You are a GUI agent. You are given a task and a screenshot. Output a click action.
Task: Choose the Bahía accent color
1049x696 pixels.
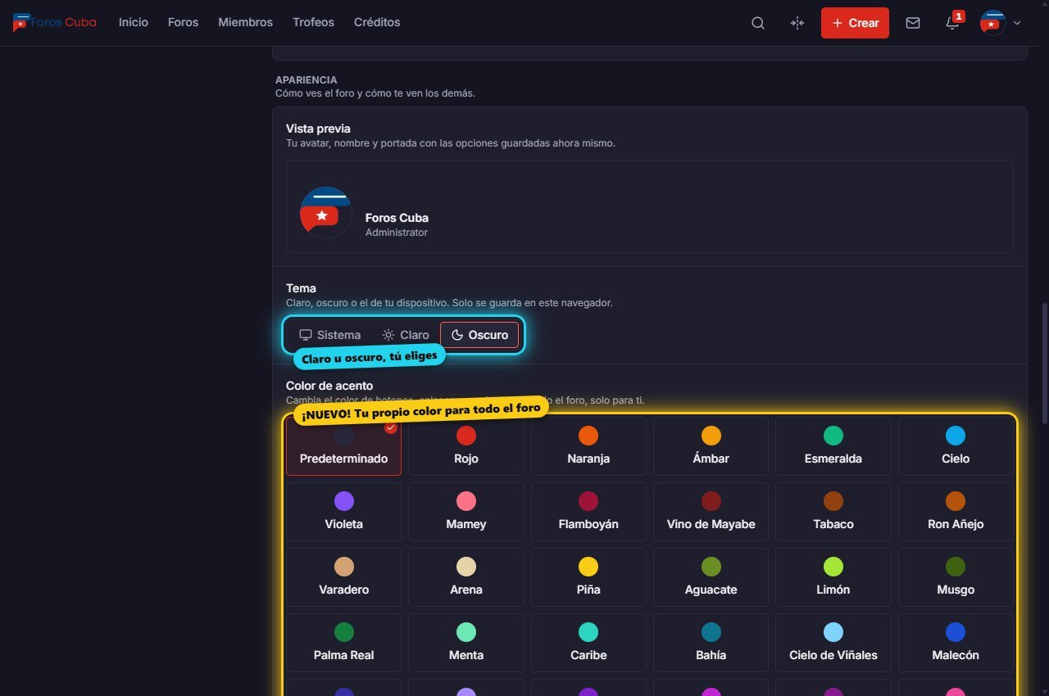711,643
